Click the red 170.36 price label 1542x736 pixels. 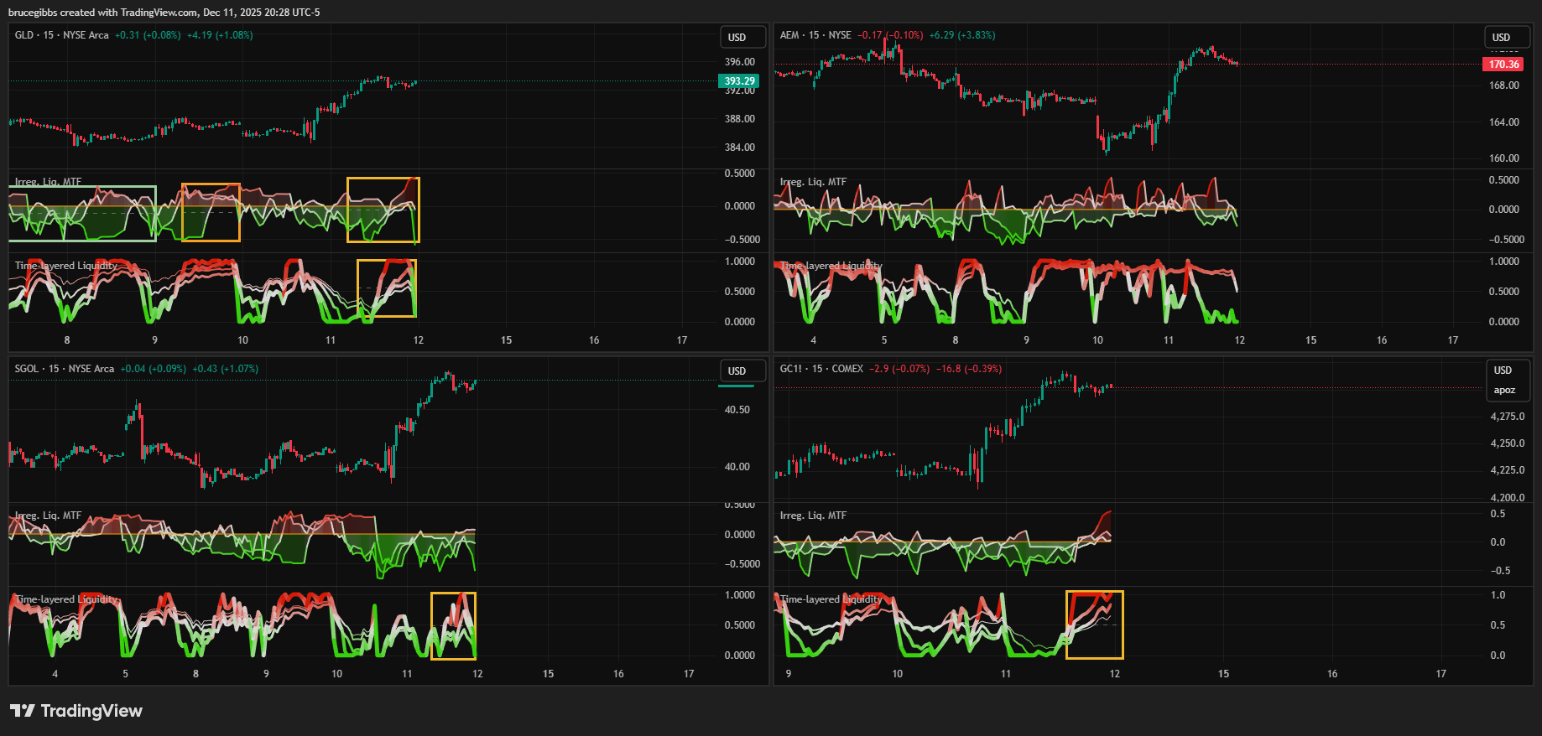coord(1503,65)
